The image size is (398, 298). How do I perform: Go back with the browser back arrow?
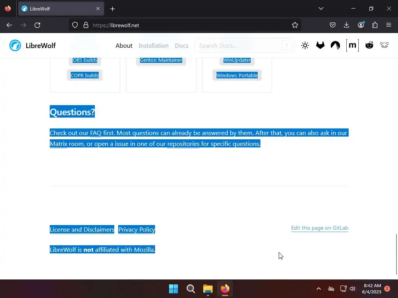tap(9, 25)
